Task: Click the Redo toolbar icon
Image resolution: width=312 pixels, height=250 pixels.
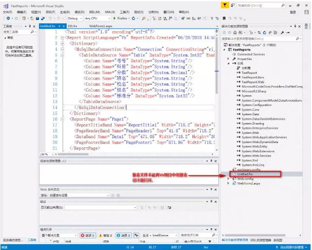Action: click(x=59, y=18)
